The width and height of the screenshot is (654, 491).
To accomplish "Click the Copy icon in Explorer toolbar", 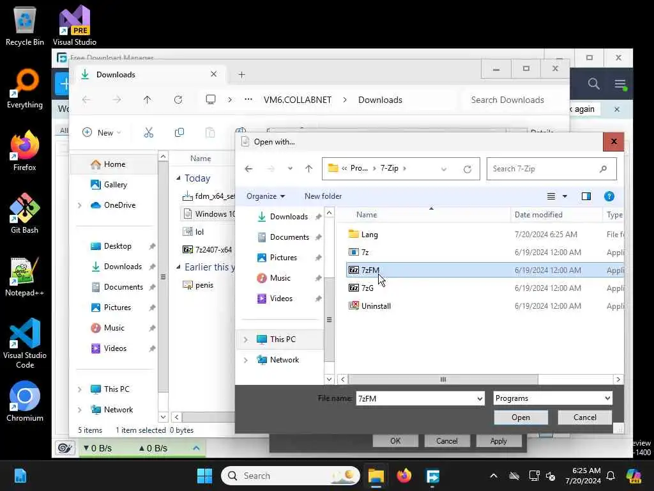I will 179,133.
